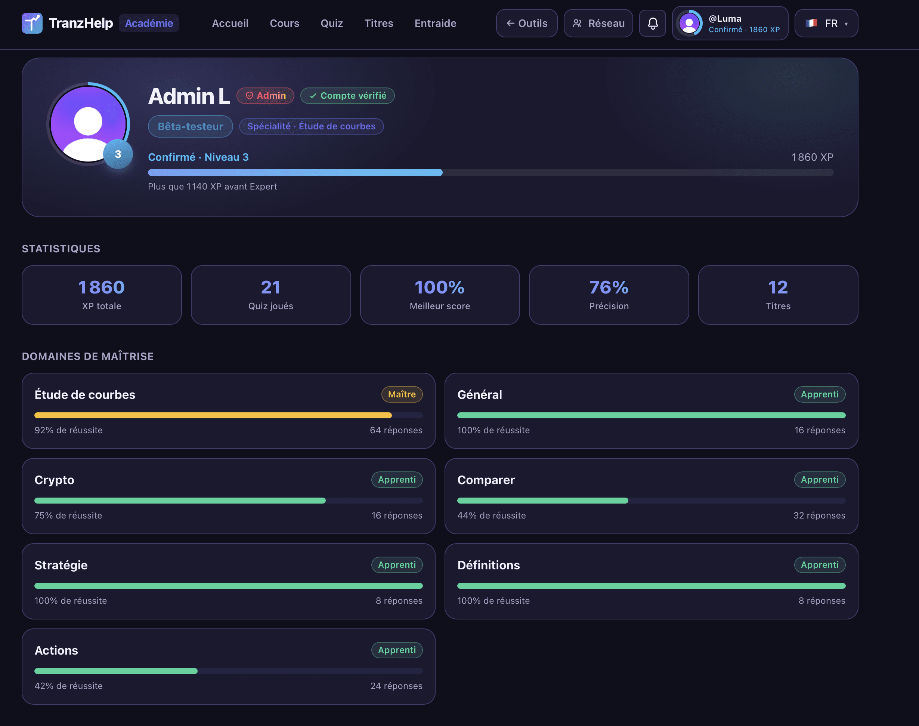Click the @Luma avatar in header
The width and height of the screenshot is (919, 726).
tap(689, 23)
